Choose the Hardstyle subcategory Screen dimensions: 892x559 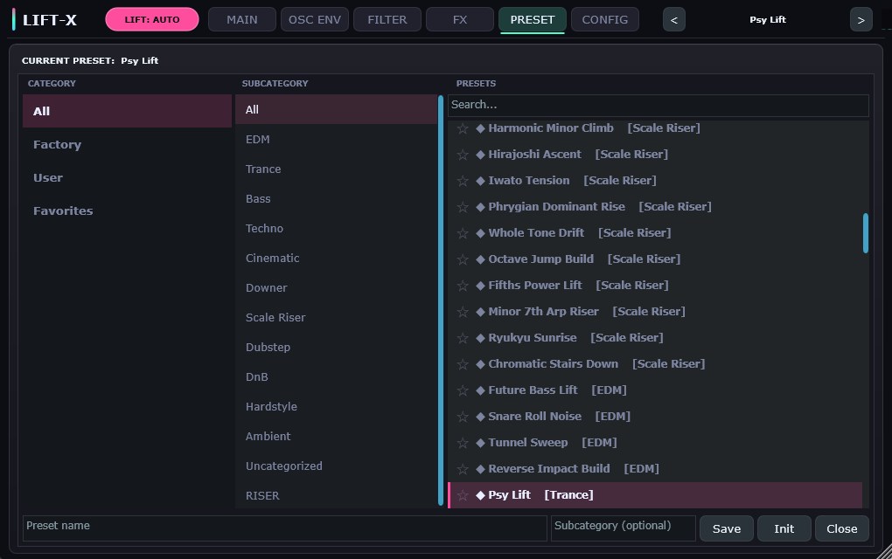(336, 406)
